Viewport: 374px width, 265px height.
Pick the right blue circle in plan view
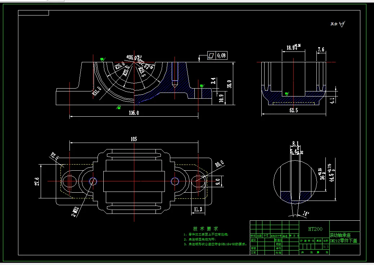coord(175,181)
